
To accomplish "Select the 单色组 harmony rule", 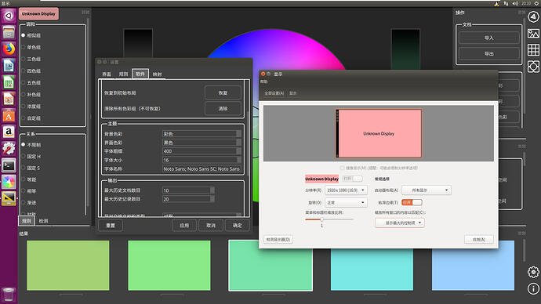I will pos(31,47).
